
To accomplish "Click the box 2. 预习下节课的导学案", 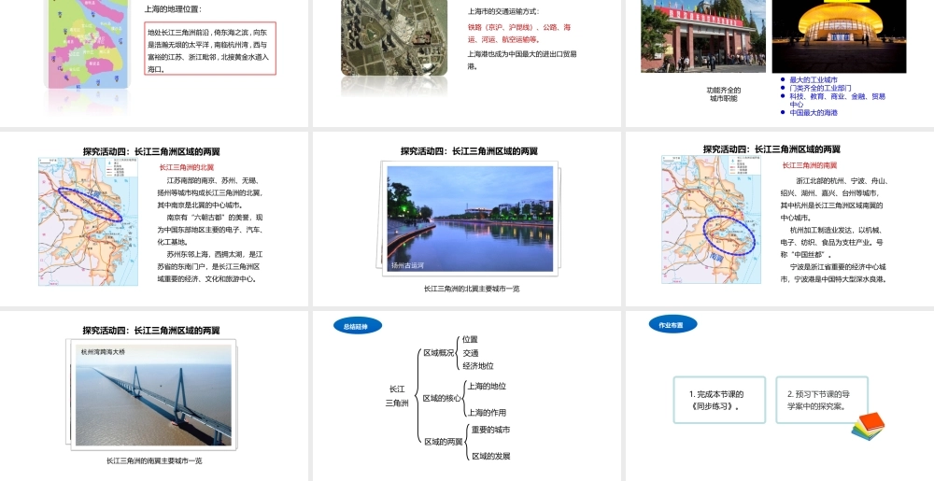I will click(822, 400).
